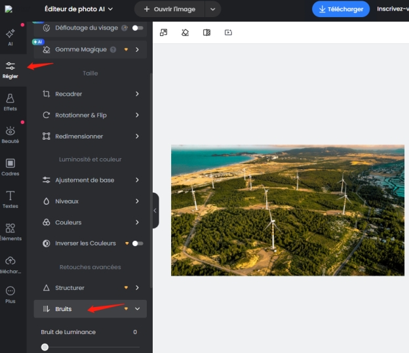The height and width of the screenshot is (353, 409).
Task: Click the compare split-view icon
Action: [x=206, y=32]
